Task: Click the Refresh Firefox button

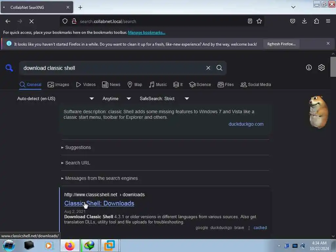Action: pyautogui.click(x=281, y=44)
